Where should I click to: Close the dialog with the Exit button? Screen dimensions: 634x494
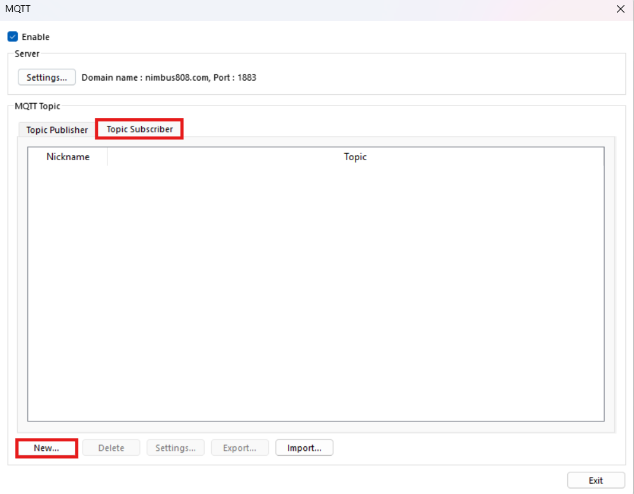(595, 480)
